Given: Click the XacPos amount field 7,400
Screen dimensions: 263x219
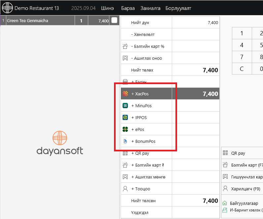Looking at the screenshot, I should [196, 94].
